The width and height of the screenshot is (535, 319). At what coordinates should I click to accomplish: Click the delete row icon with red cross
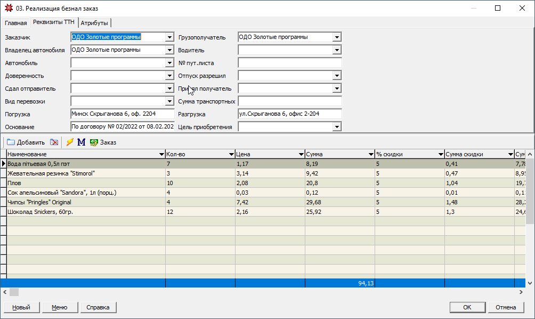pos(54,142)
